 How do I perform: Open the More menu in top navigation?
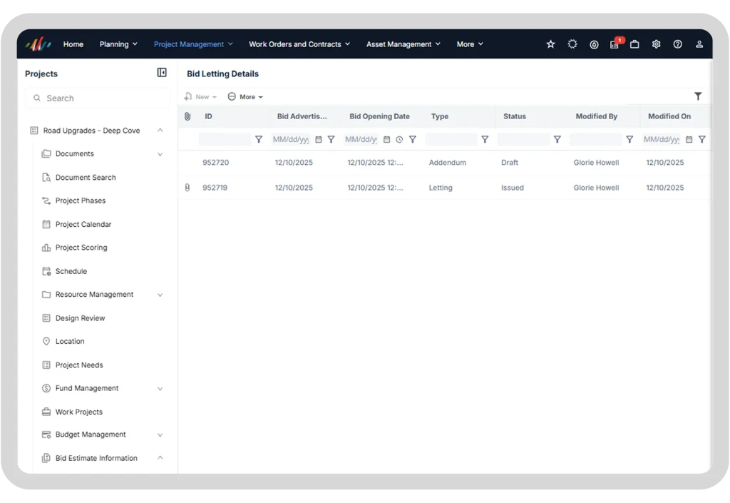pyautogui.click(x=470, y=44)
